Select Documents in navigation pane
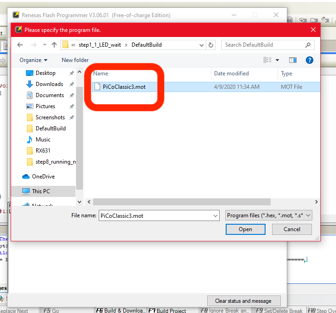 click(x=50, y=95)
